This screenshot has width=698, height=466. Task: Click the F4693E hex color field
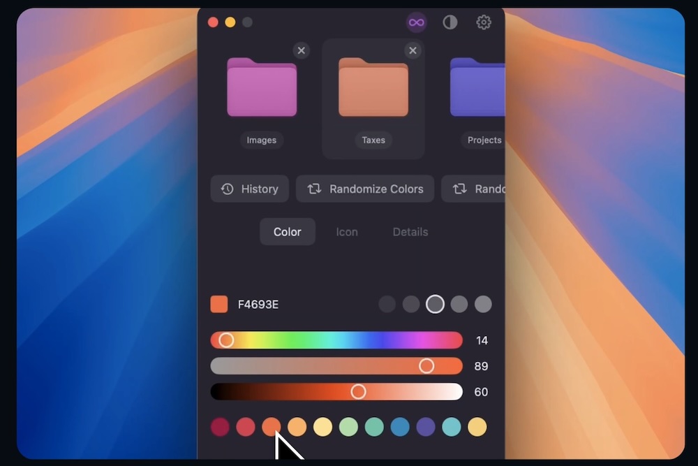click(258, 305)
